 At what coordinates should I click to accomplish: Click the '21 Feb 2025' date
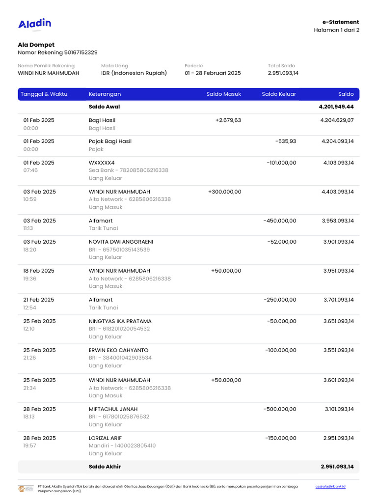(38, 300)
